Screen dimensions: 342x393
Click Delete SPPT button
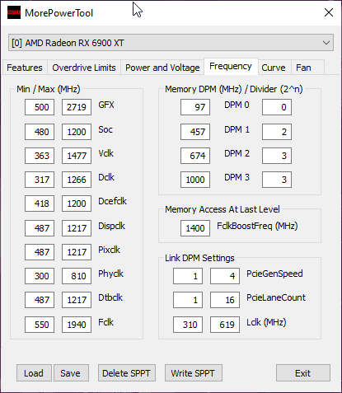coord(127,373)
